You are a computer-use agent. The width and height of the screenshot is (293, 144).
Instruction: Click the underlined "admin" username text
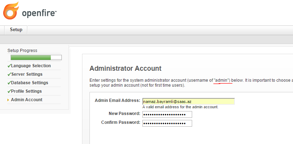tap(222, 80)
